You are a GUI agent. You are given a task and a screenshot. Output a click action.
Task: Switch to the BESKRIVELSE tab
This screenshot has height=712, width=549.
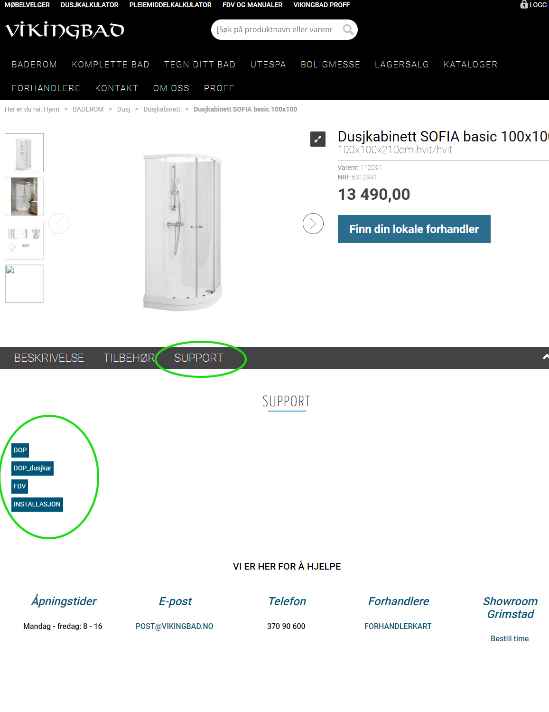pos(49,358)
